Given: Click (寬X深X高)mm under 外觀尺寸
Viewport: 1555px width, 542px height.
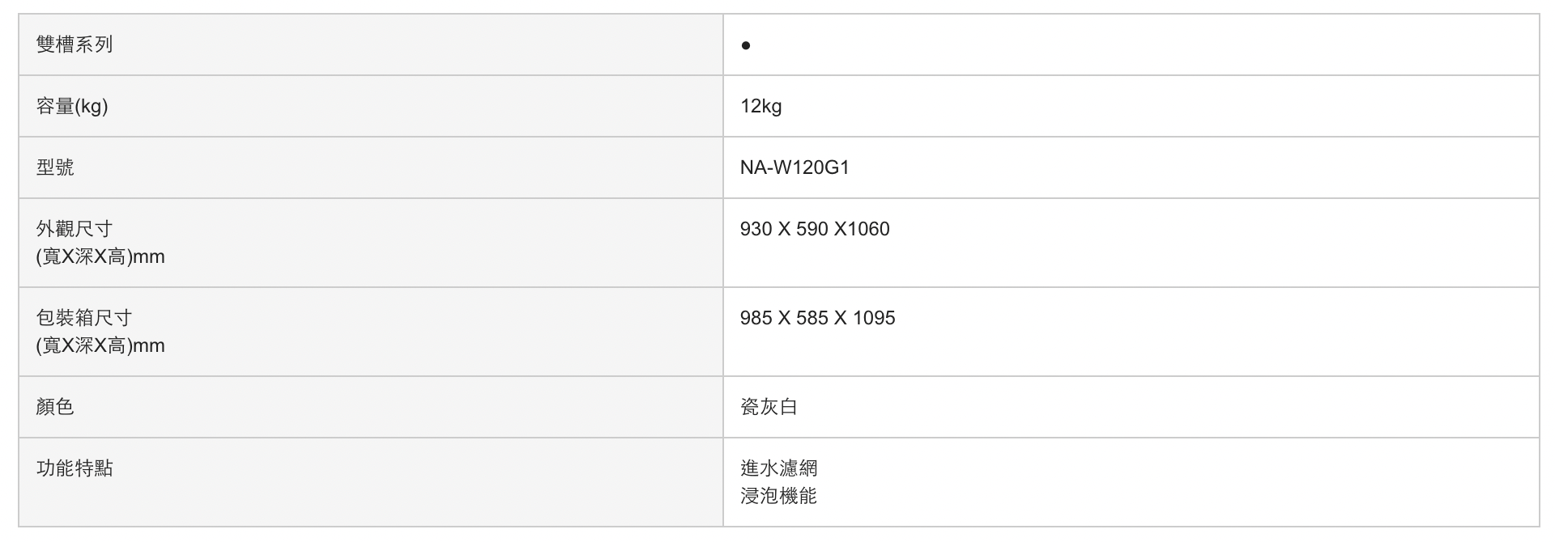Looking at the screenshot, I should (100, 256).
